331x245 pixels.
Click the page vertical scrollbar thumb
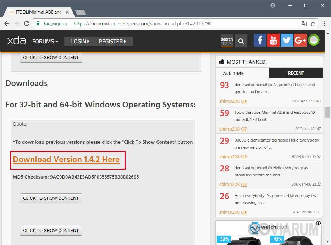pos(327,112)
